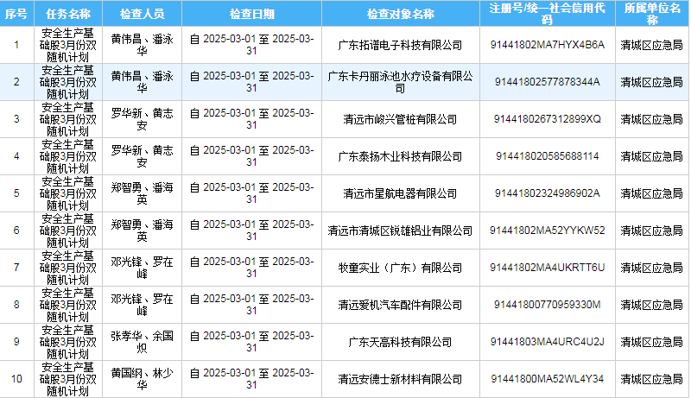The width and height of the screenshot is (691, 398).
Task: Select company 清远市峻兴管桩有限公司
Action: (400, 119)
